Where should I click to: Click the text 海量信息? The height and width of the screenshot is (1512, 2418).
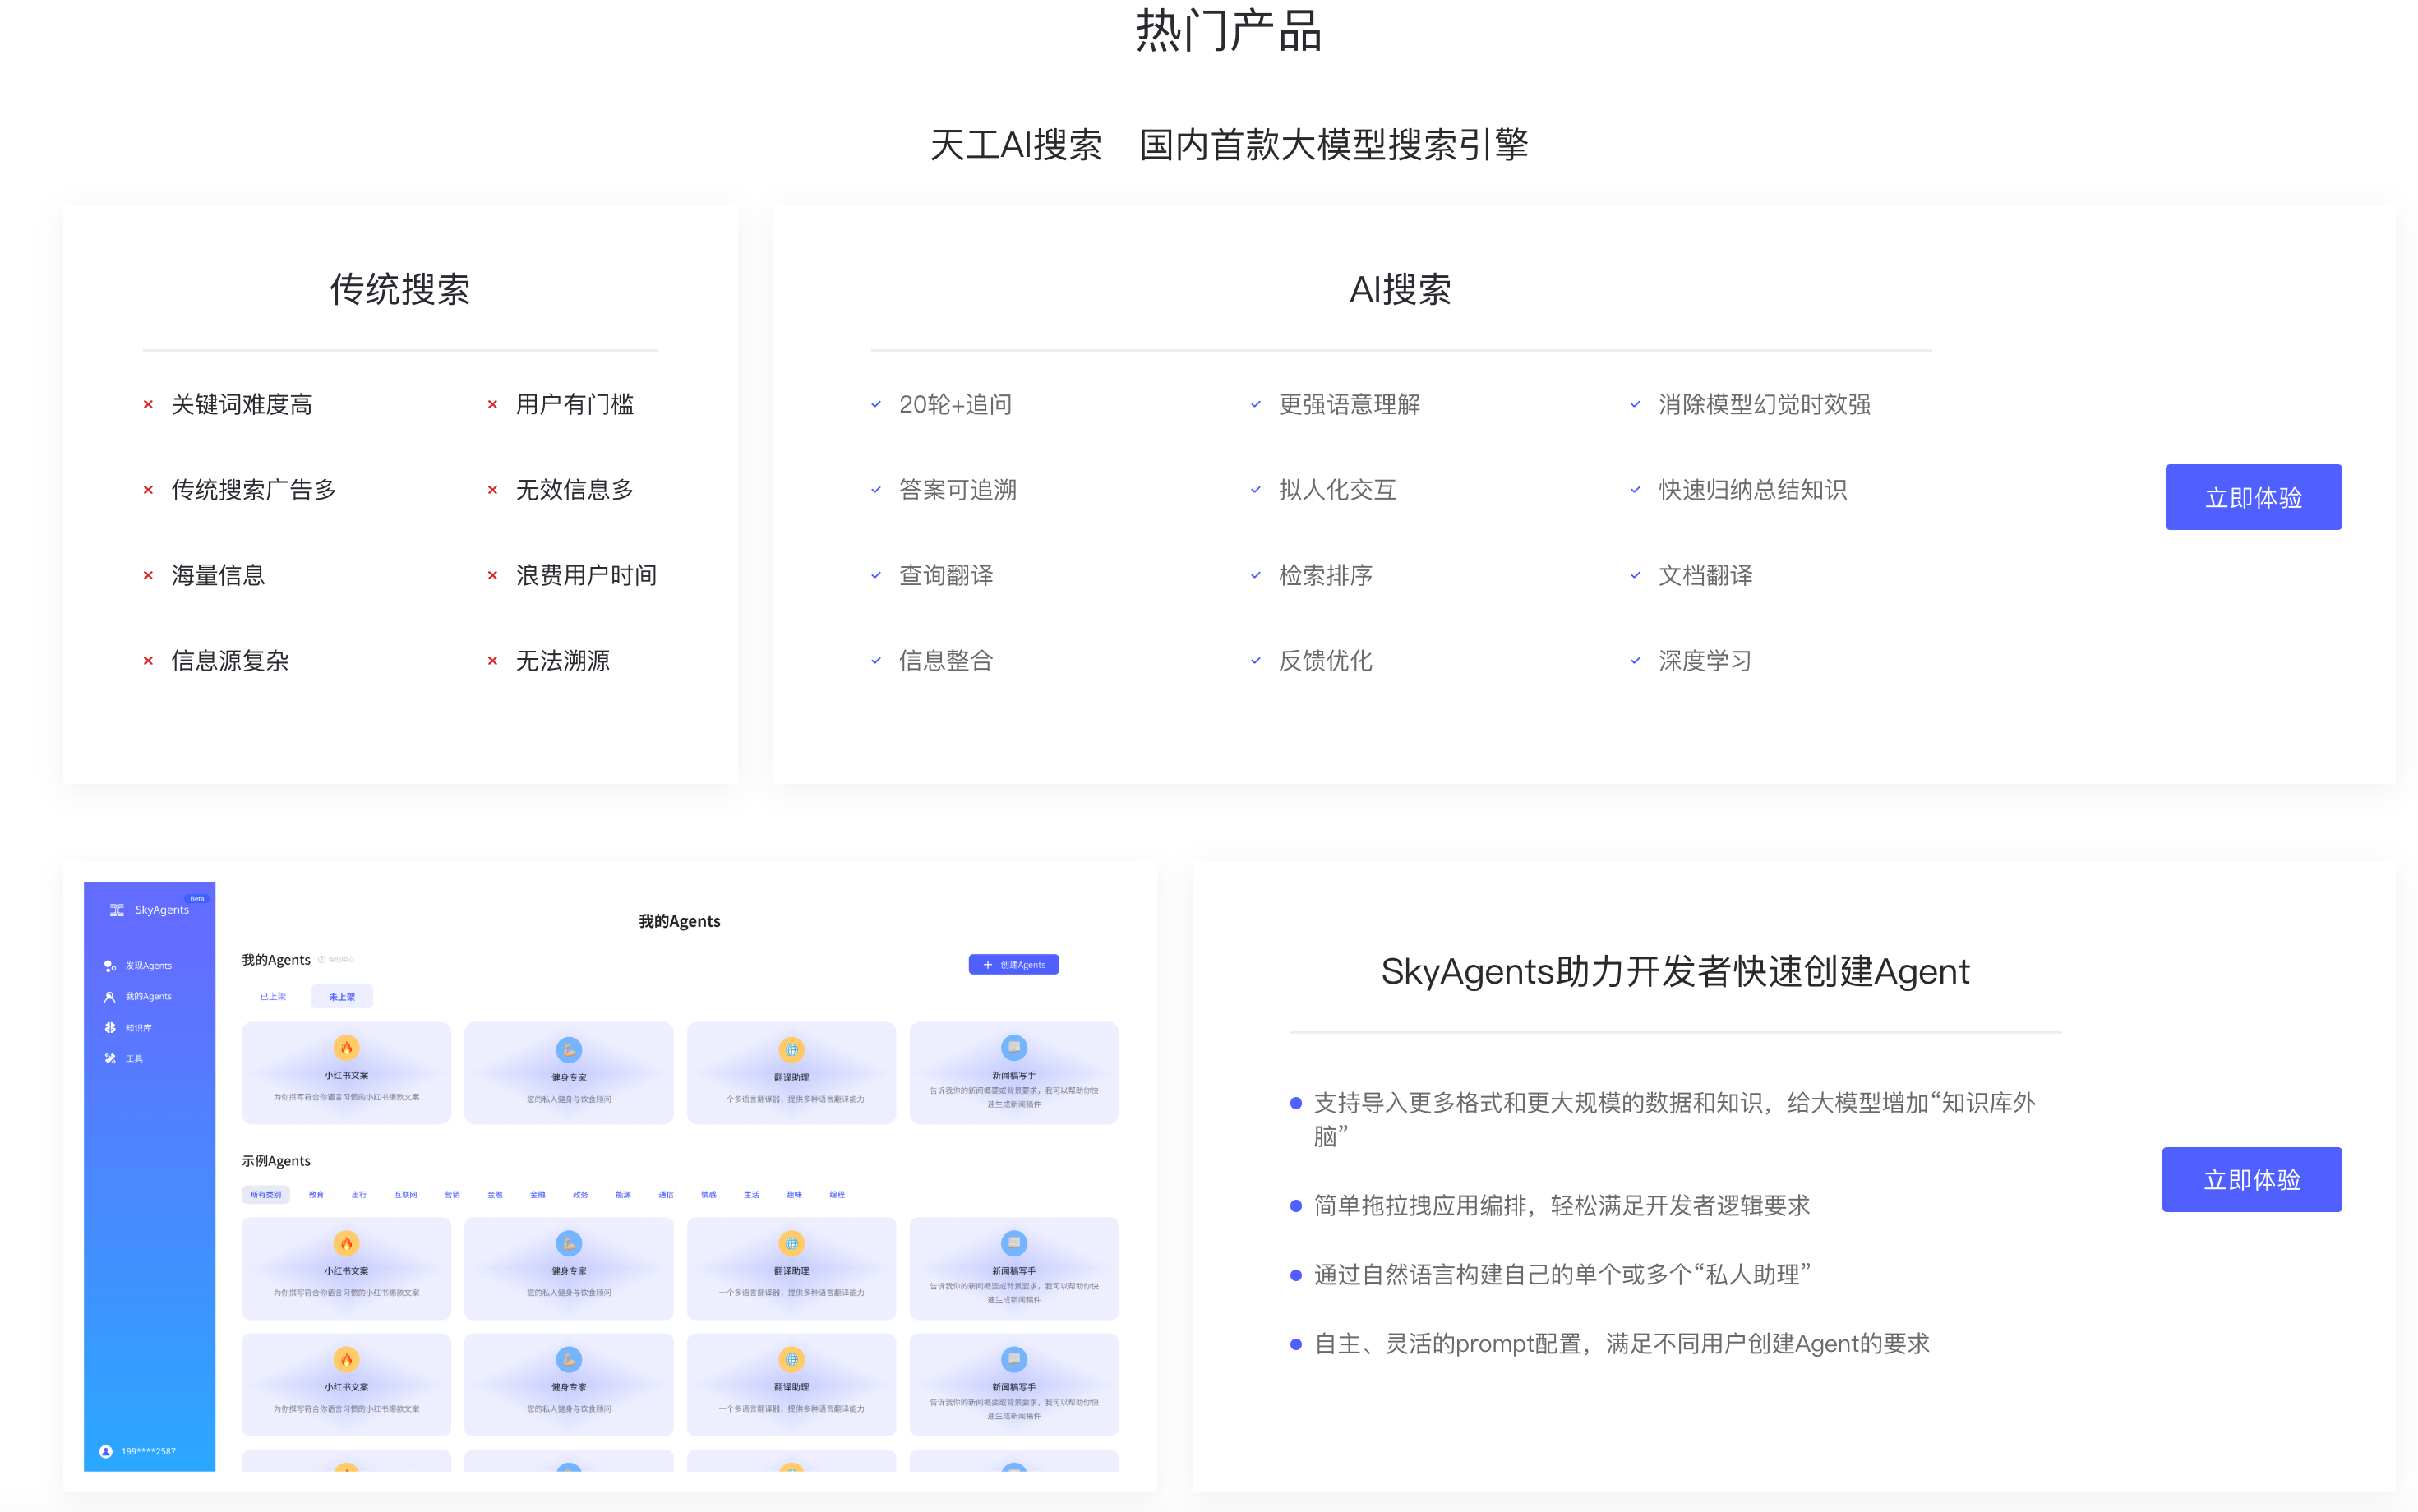click(x=218, y=575)
